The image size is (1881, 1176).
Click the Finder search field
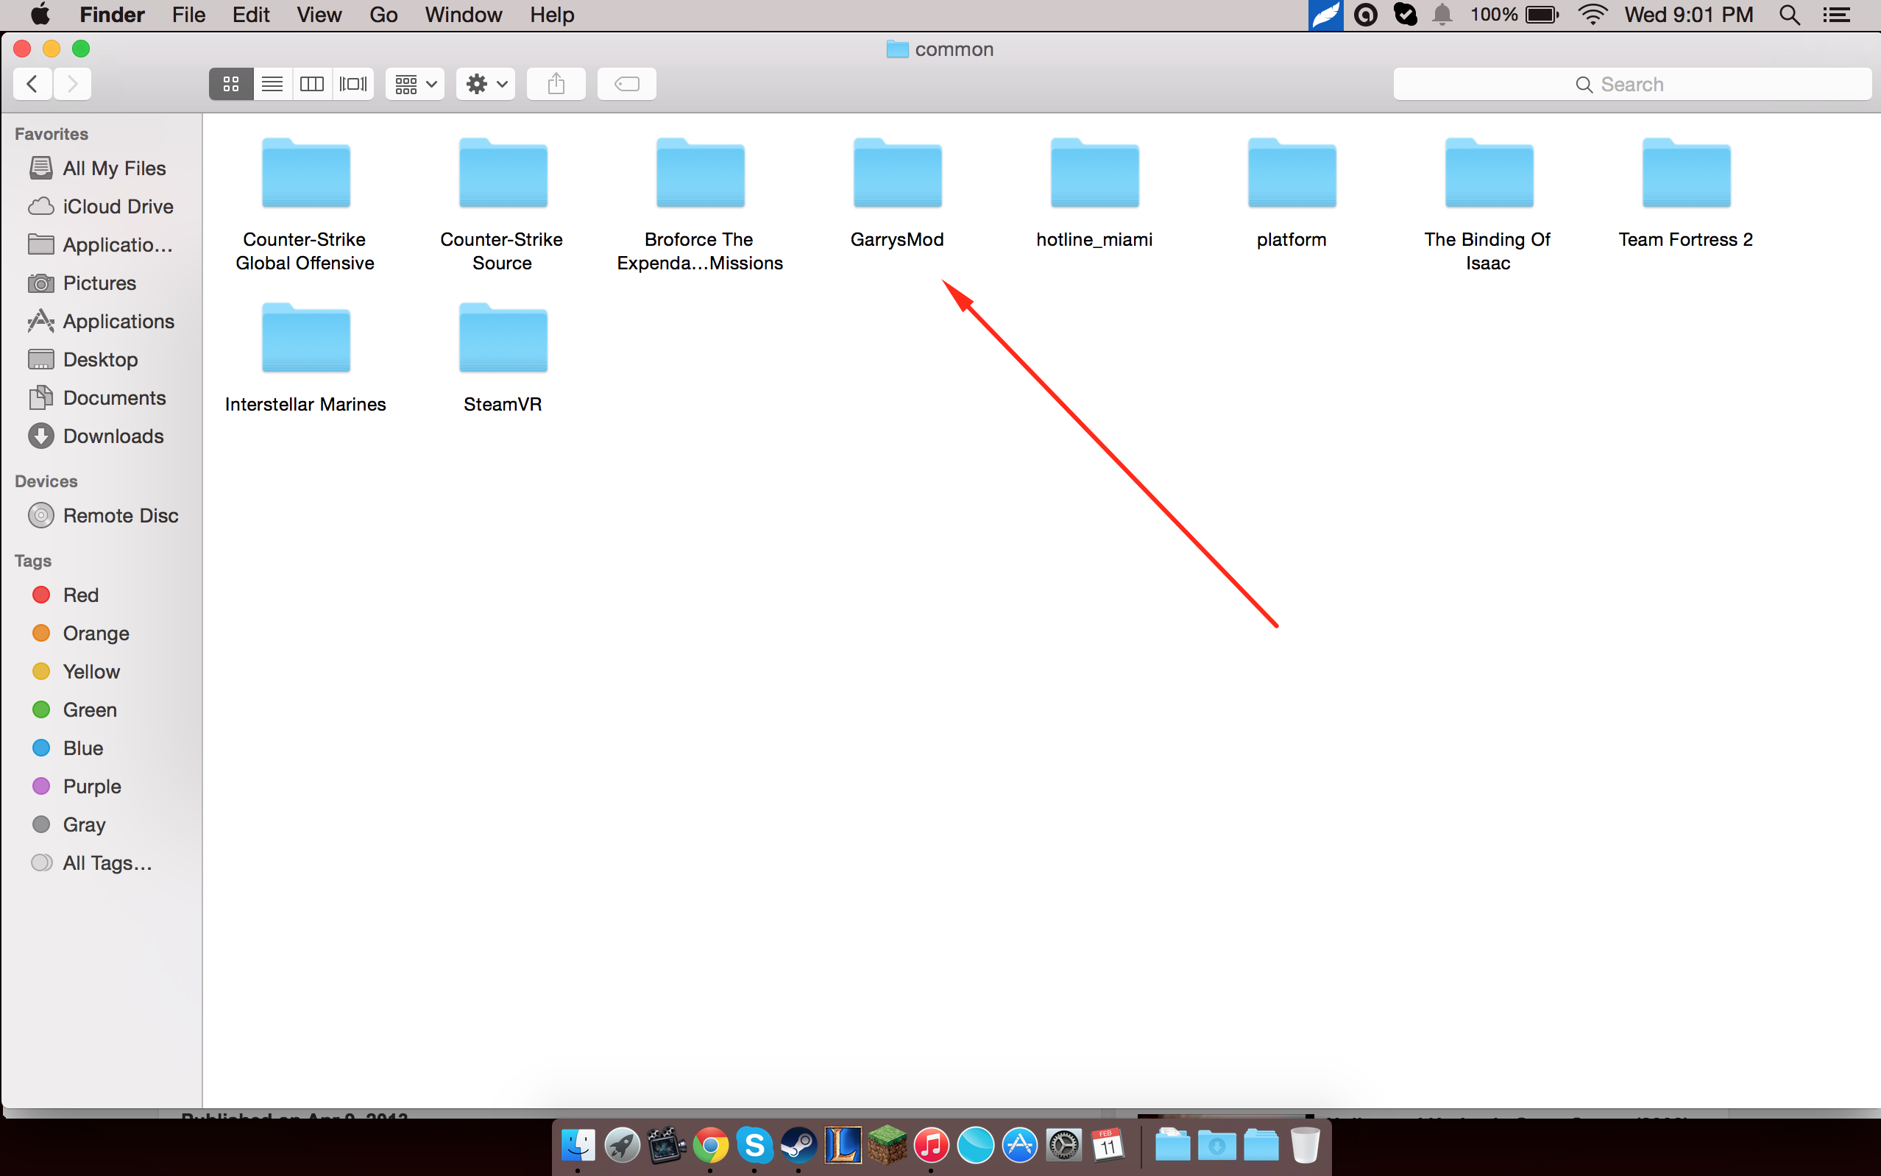tap(1632, 84)
